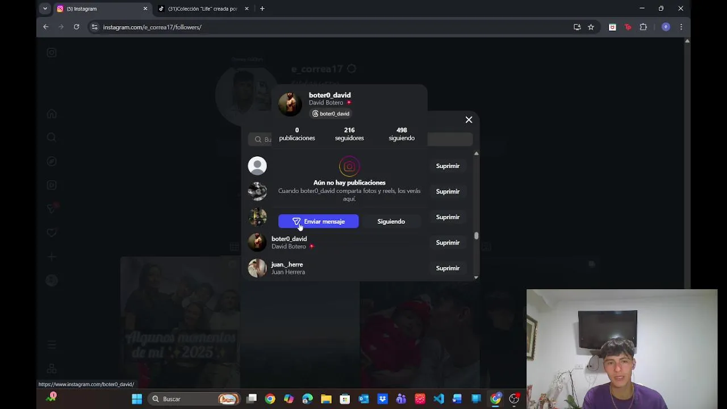Open Chrome tab search dropdown
The height and width of the screenshot is (409, 727).
pyautogui.click(x=45, y=9)
